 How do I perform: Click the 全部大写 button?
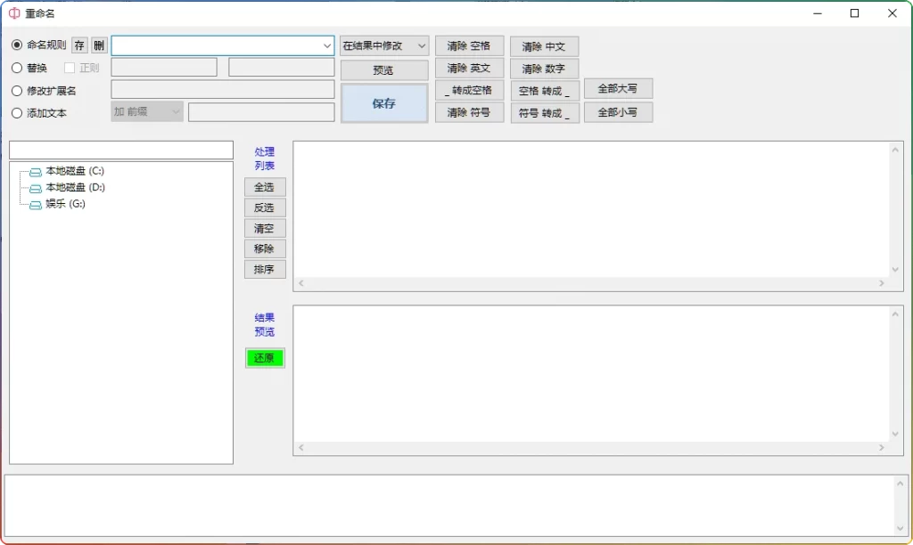click(x=618, y=88)
